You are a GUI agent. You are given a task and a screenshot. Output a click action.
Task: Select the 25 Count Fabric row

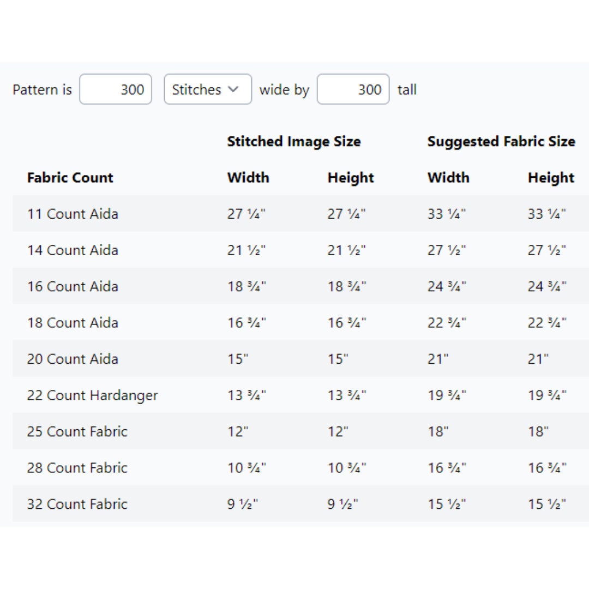pos(300,431)
